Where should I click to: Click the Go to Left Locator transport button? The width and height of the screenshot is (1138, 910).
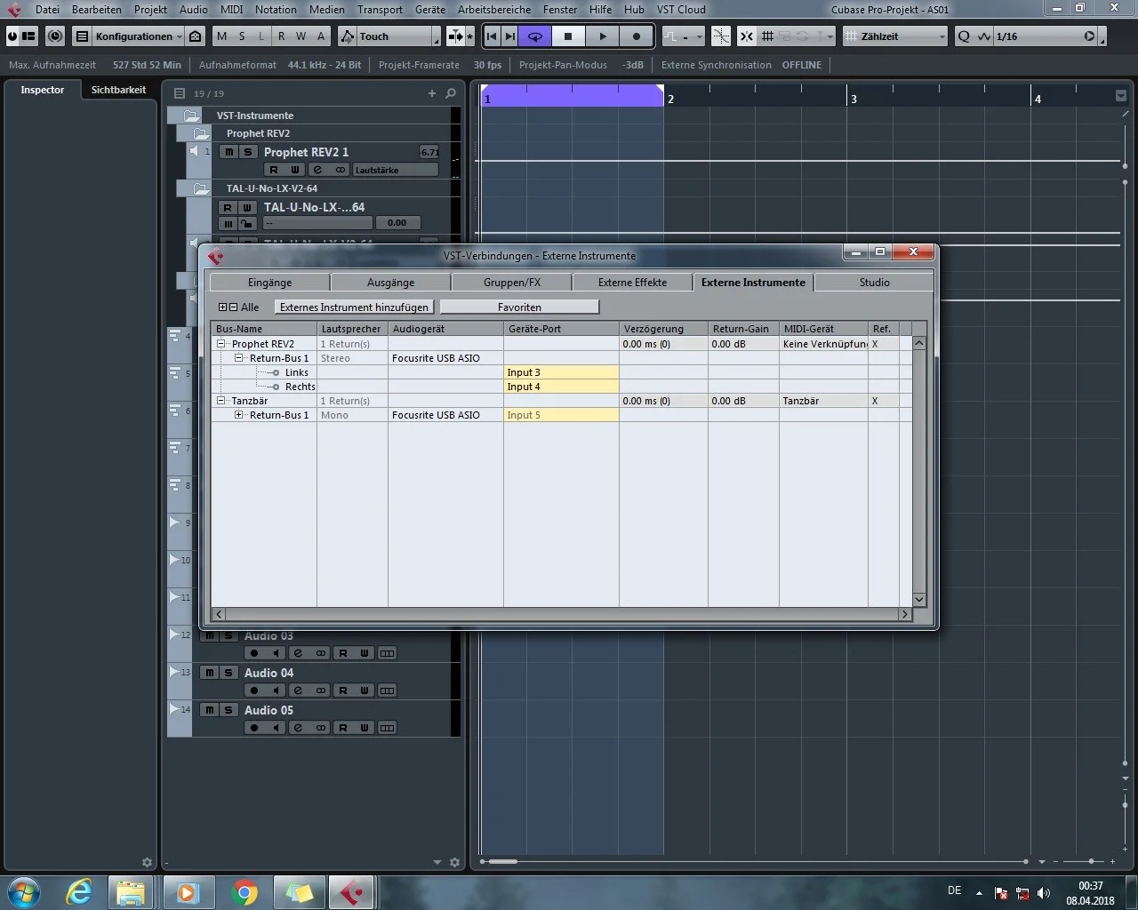[492, 36]
